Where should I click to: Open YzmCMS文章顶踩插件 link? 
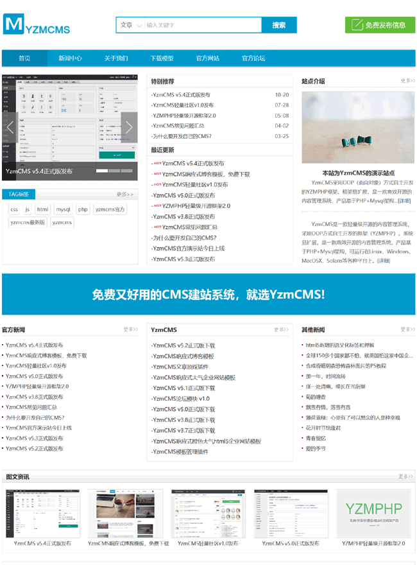180,367
